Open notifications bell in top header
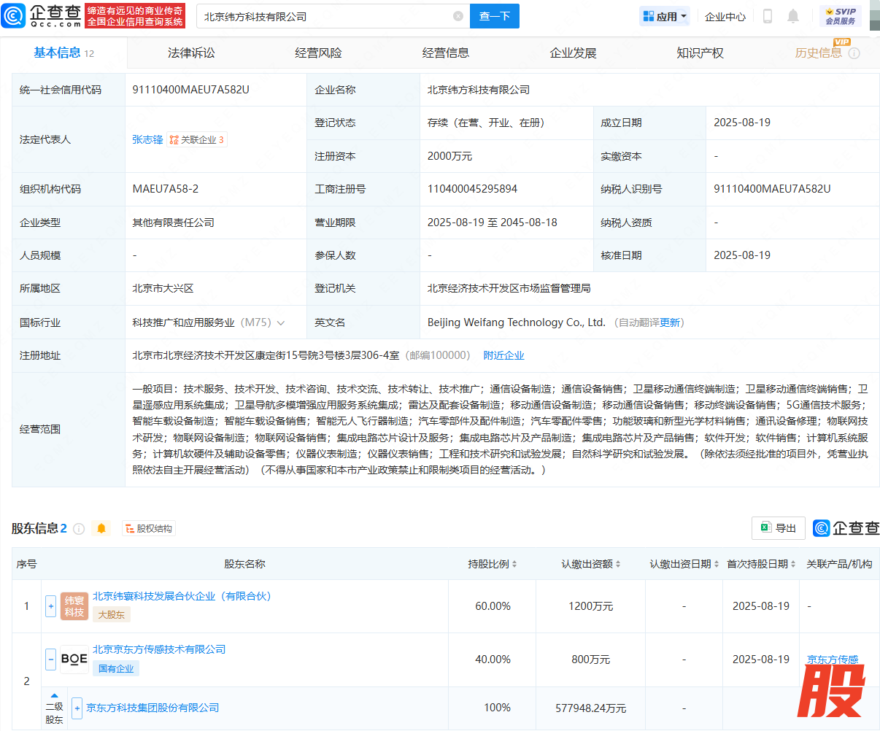 793,16
